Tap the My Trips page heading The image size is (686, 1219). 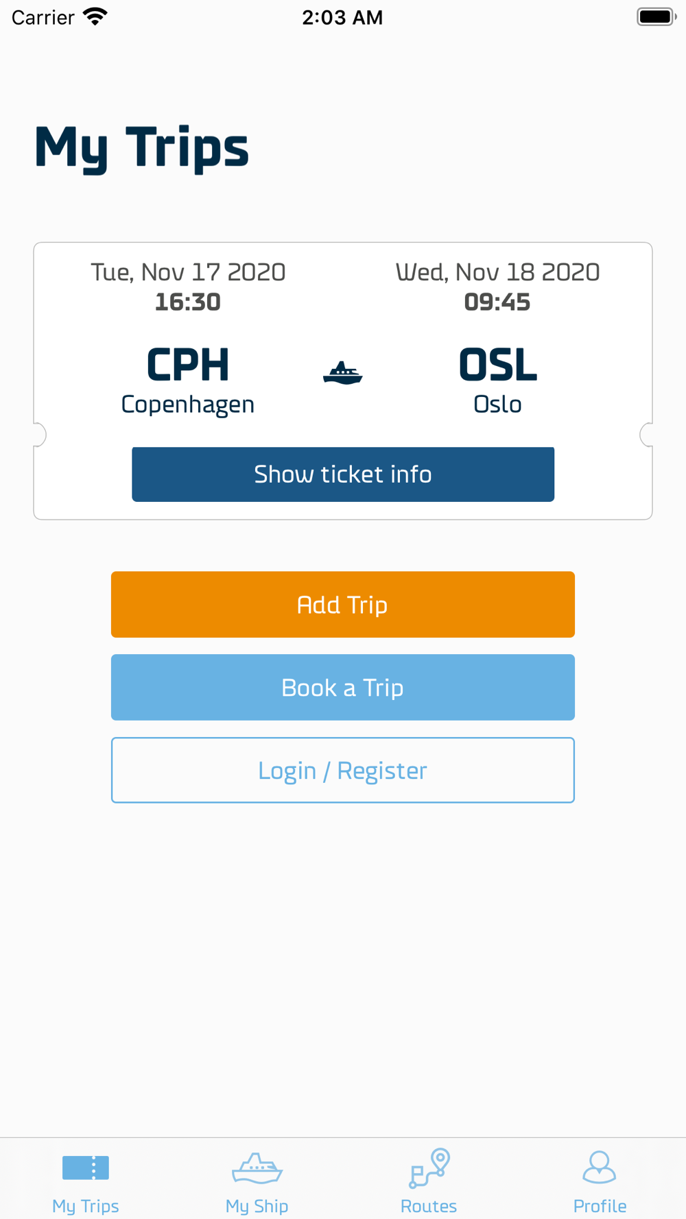click(x=141, y=148)
